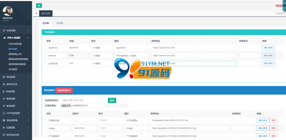Select the 版本控制 page tab
The width and height of the screenshot is (286, 140).
click(46, 13)
